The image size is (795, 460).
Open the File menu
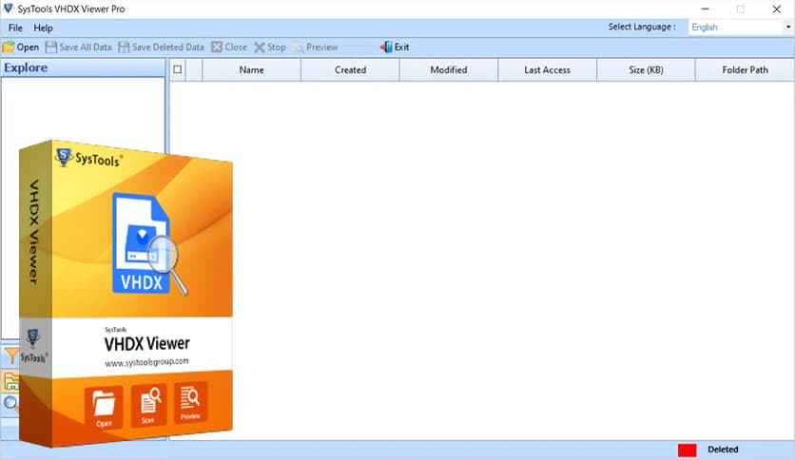tap(15, 28)
